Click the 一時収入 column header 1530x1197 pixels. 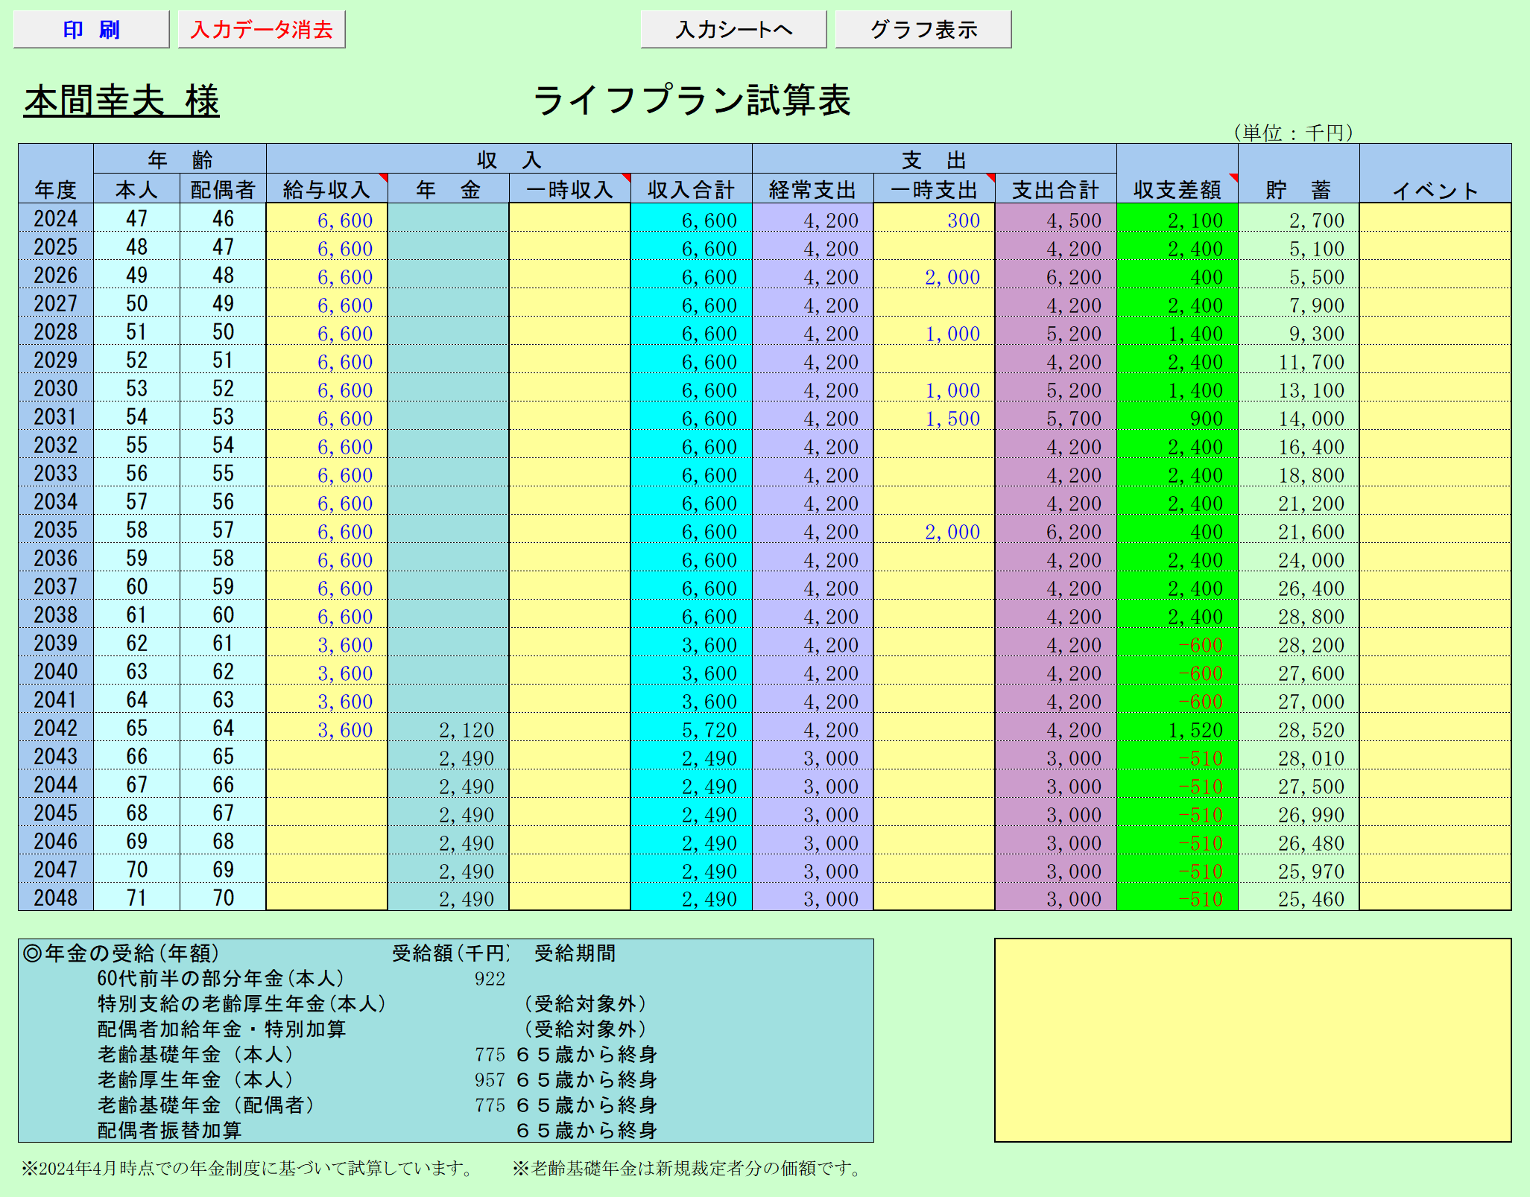[x=569, y=189]
